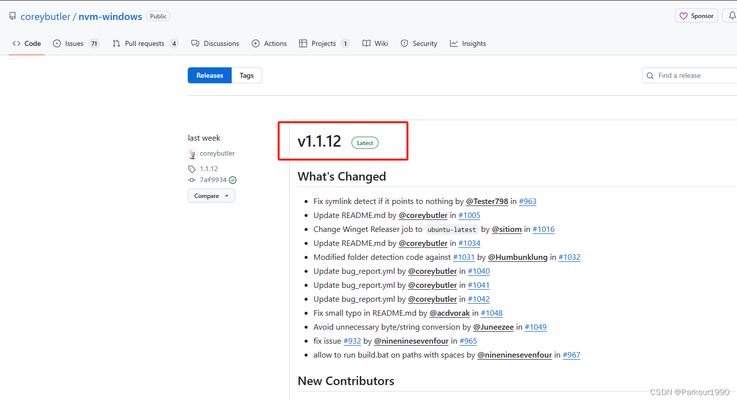Click the search magnifier icon
This screenshot has width=737, height=400.
pos(650,76)
